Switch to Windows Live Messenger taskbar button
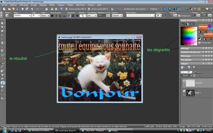 40,131
